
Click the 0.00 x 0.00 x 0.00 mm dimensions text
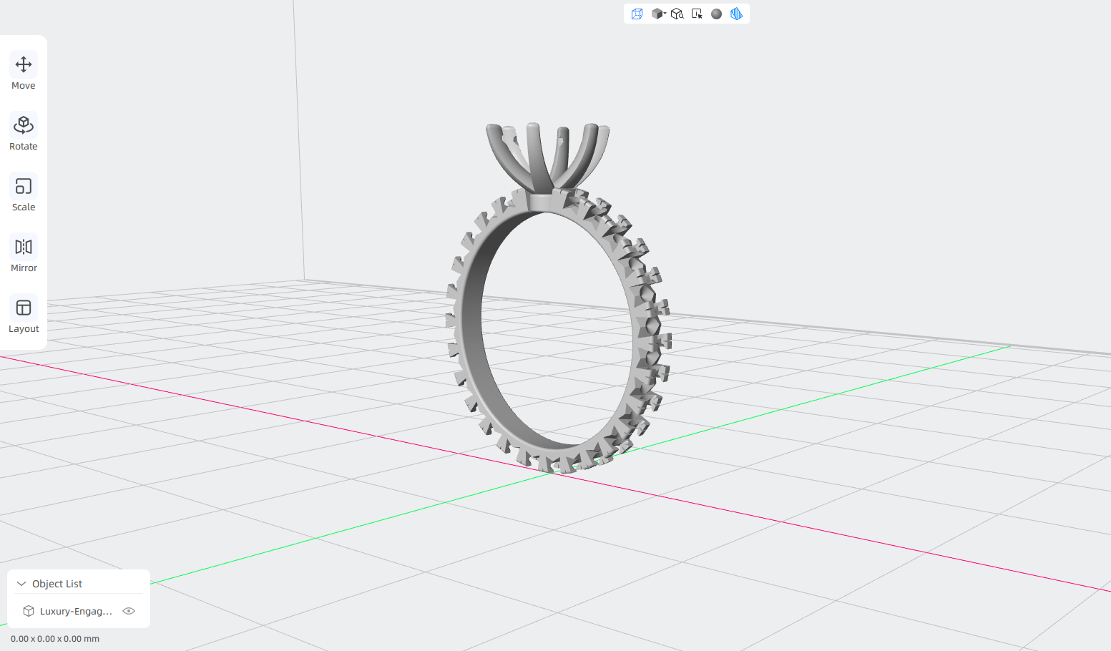click(55, 639)
